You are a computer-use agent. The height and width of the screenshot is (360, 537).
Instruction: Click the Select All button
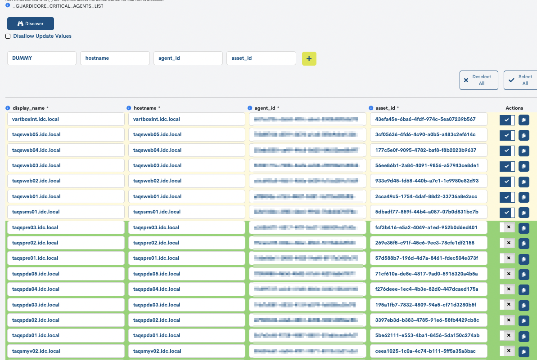coord(520,80)
